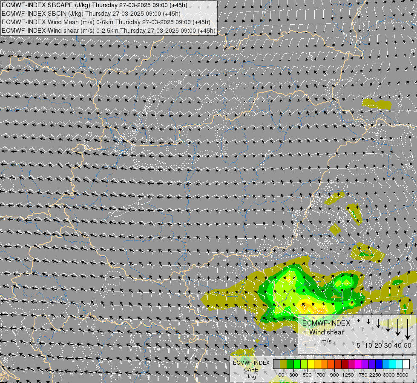Click the CAPE legend value 1250
The width and height of the screenshot is (417, 383).
click(348, 375)
